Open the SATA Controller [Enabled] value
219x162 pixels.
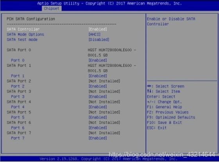coord(98,29)
